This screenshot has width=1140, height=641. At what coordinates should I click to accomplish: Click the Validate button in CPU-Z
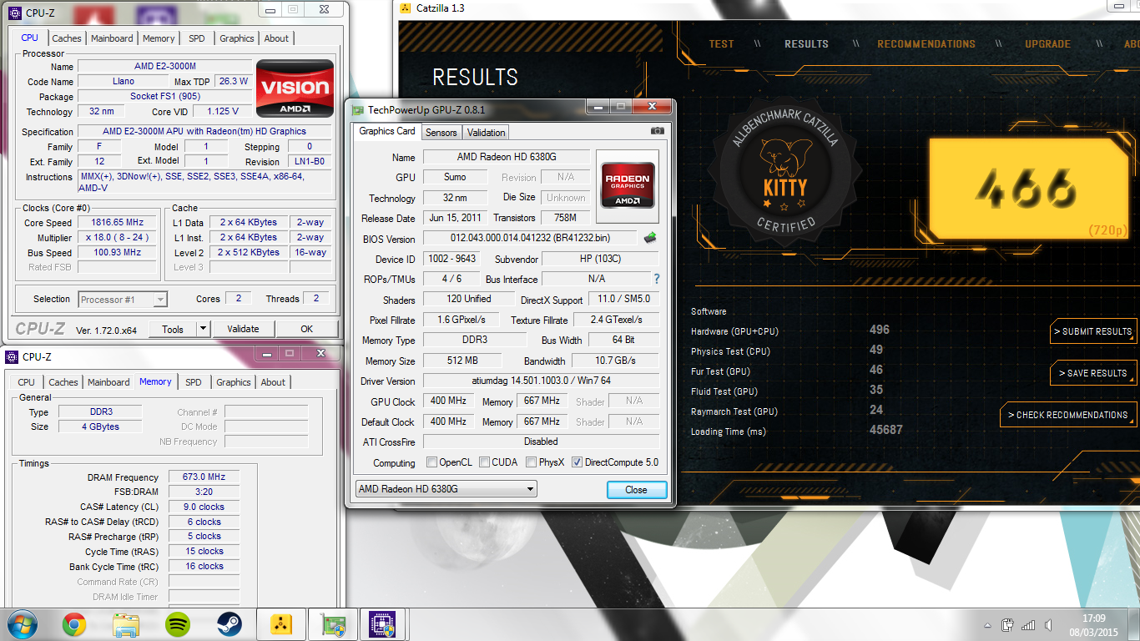tap(243, 329)
